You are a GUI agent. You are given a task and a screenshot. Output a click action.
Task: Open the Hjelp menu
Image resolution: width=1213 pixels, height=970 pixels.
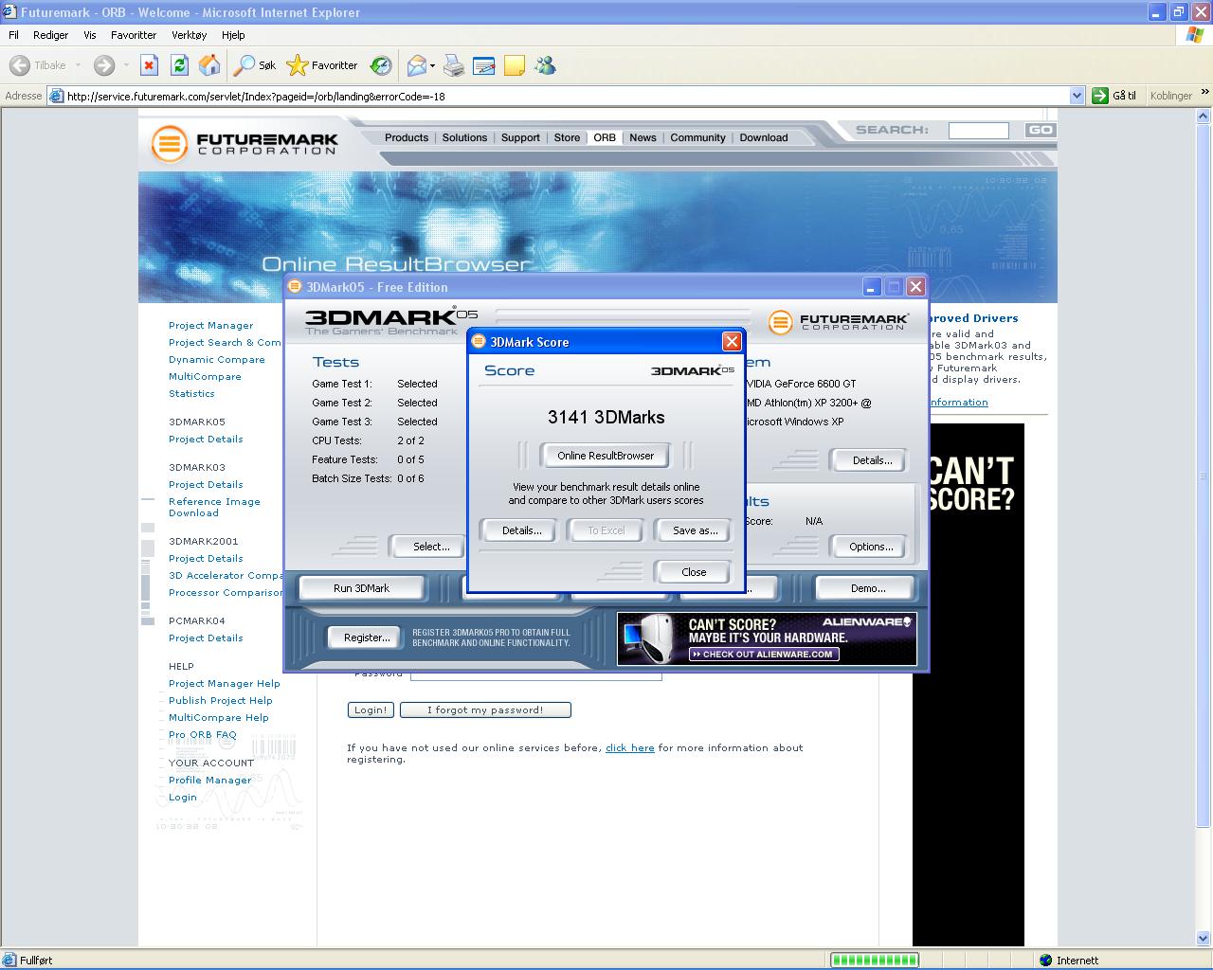click(x=233, y=35)
